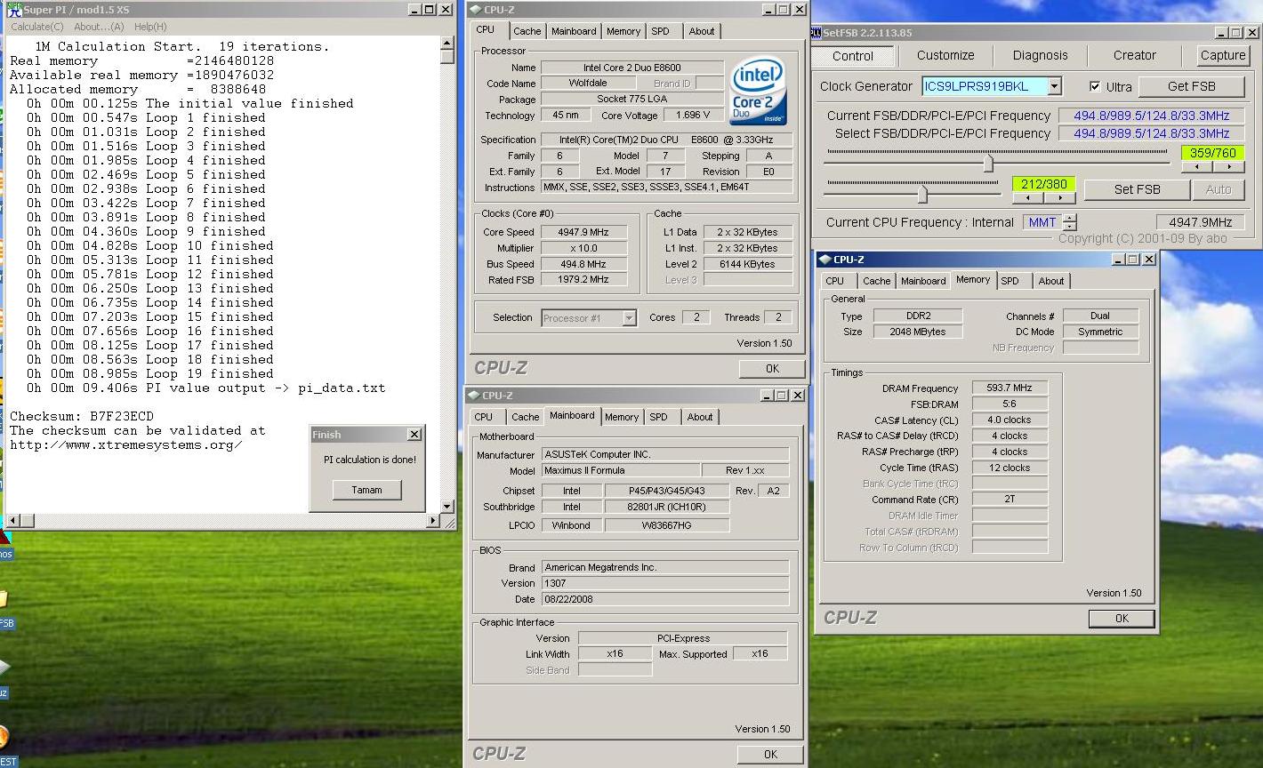The width and height of the screenshot is (1263, 768).
Task: Click title icon of CPU-Z timings window
Action: coord(825,260)
